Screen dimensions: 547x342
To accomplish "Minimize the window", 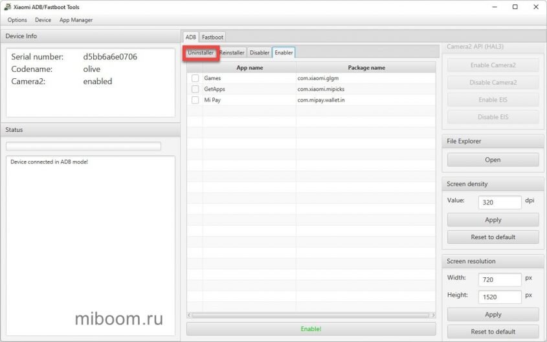I will pyautogui.click(x=495, y=7).
